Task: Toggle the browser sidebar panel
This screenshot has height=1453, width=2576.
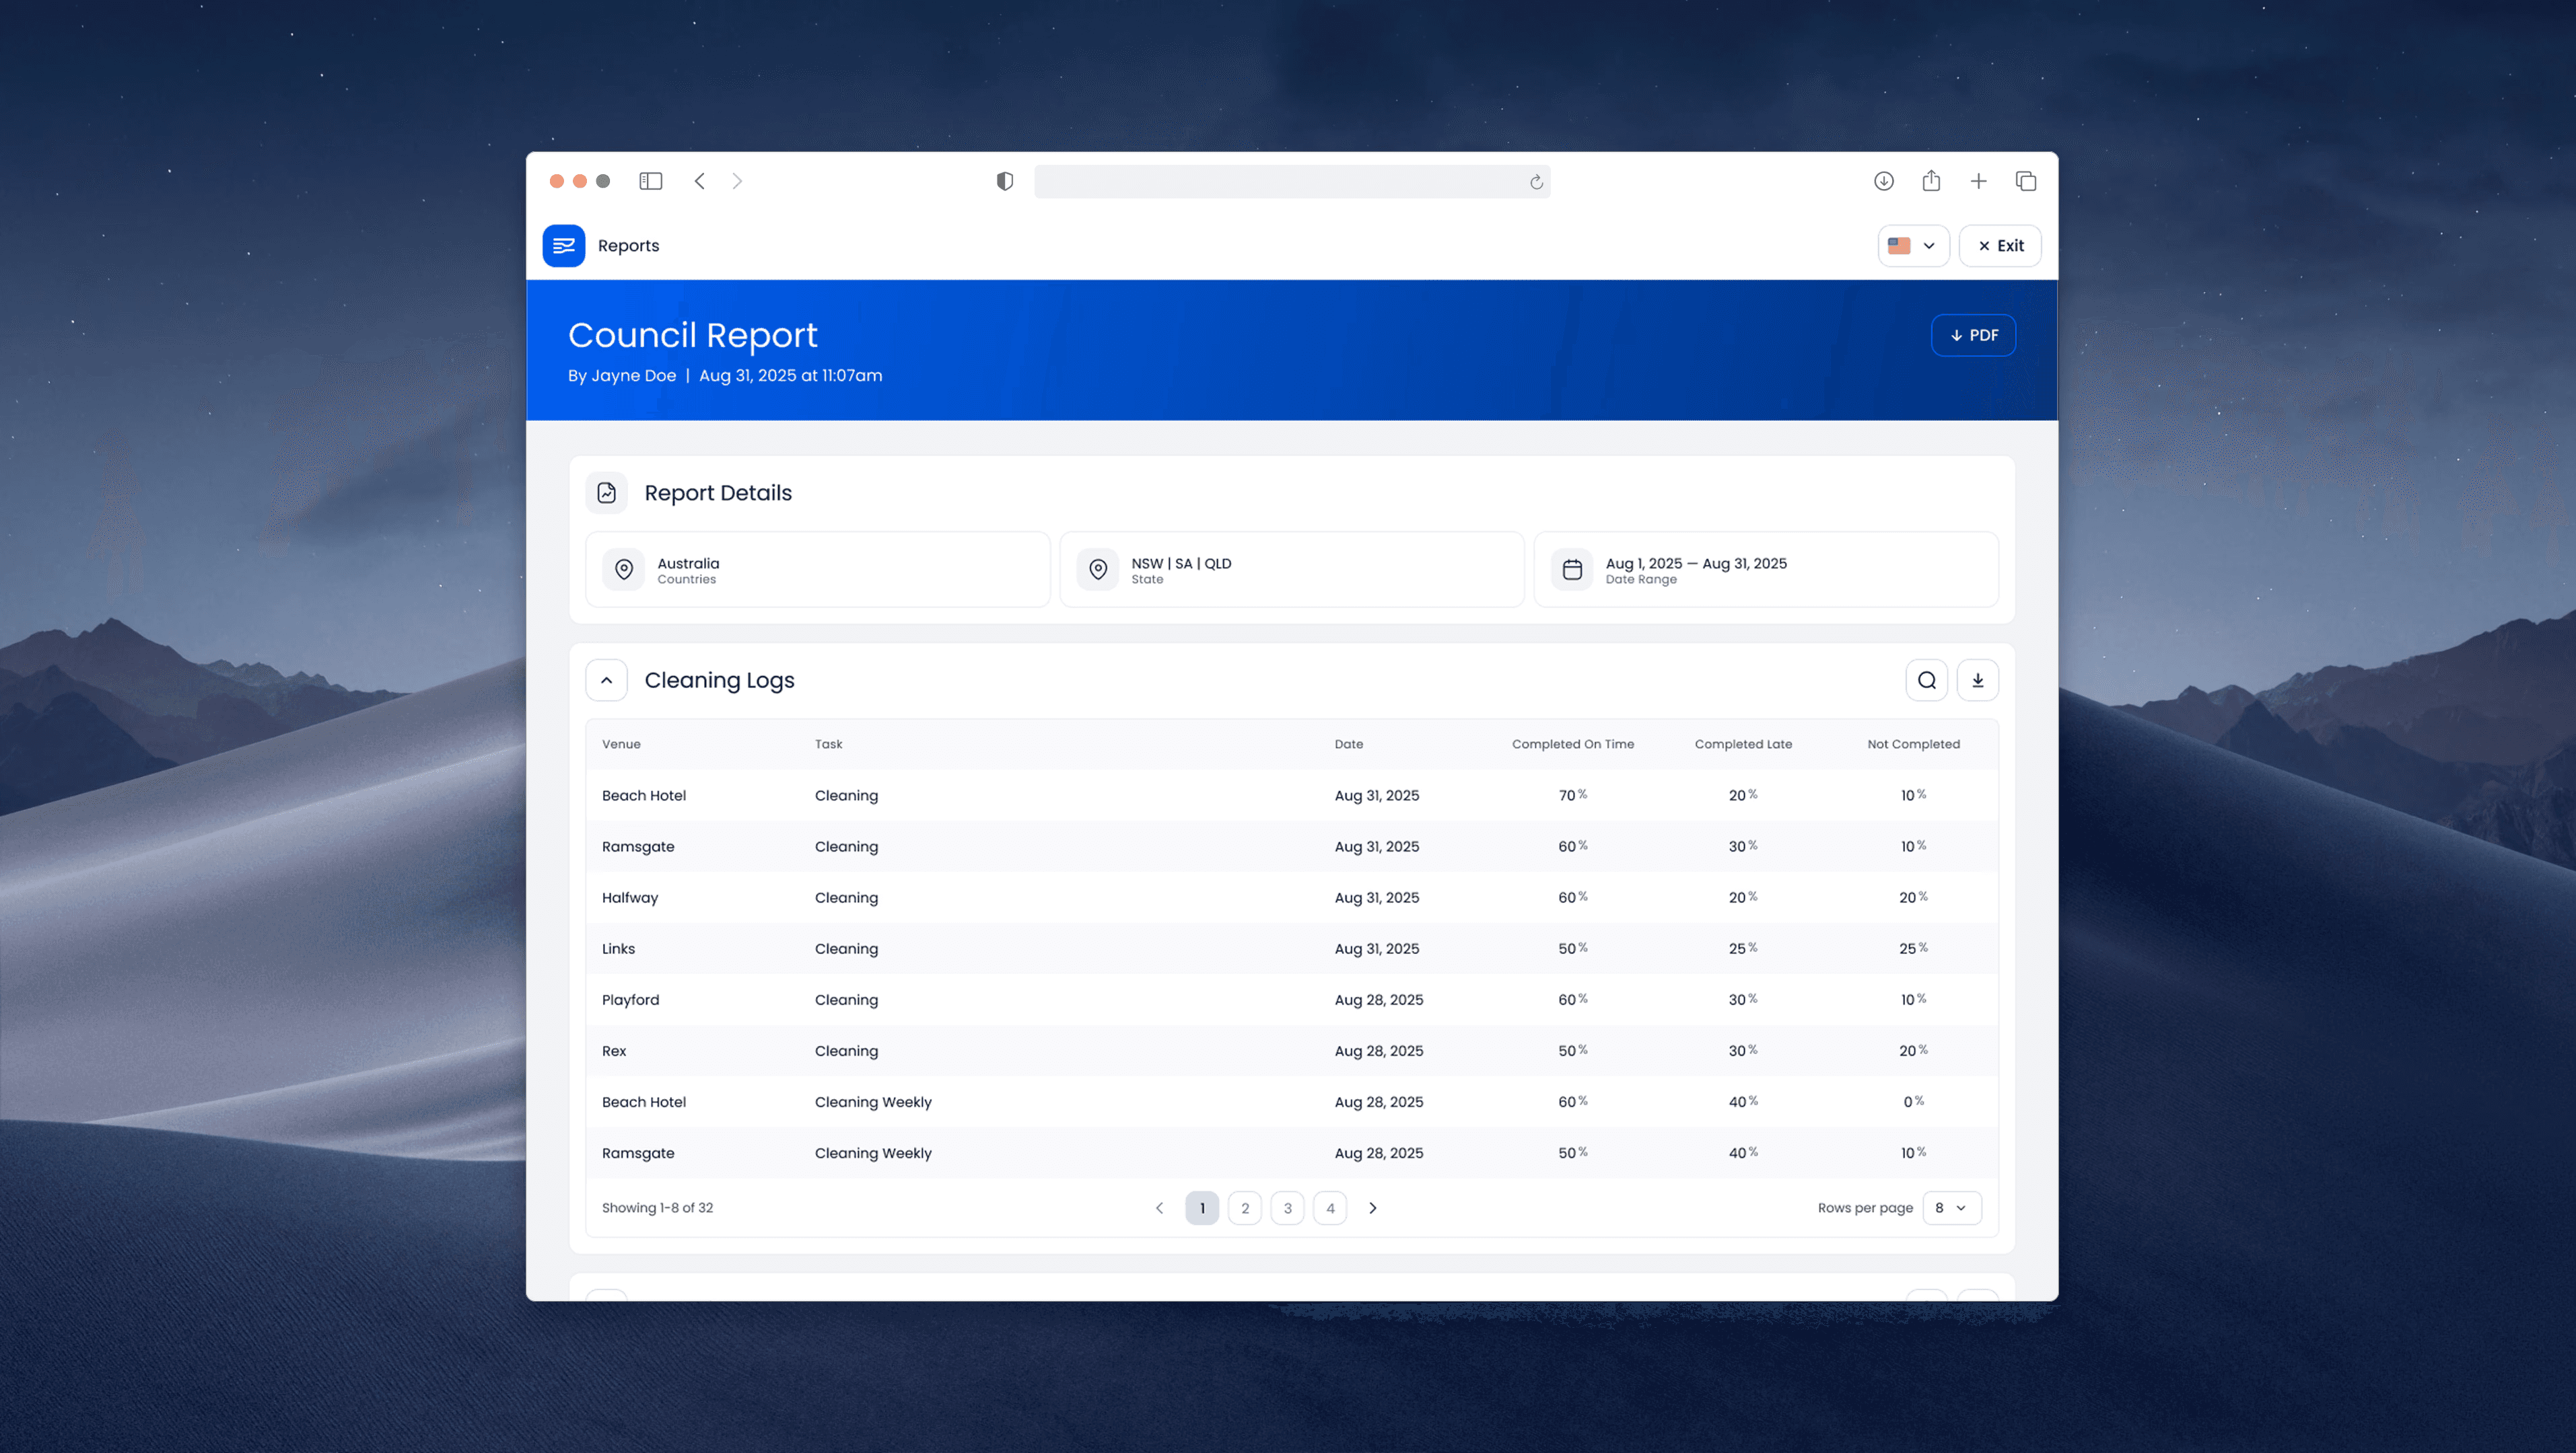Action: [x=650, y=181]
